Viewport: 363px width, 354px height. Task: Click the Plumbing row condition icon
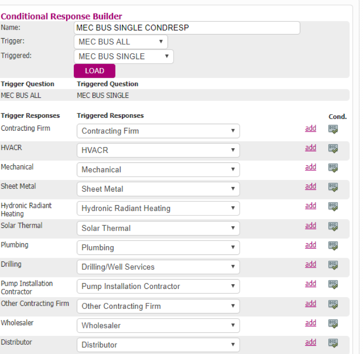coord(333,245)
